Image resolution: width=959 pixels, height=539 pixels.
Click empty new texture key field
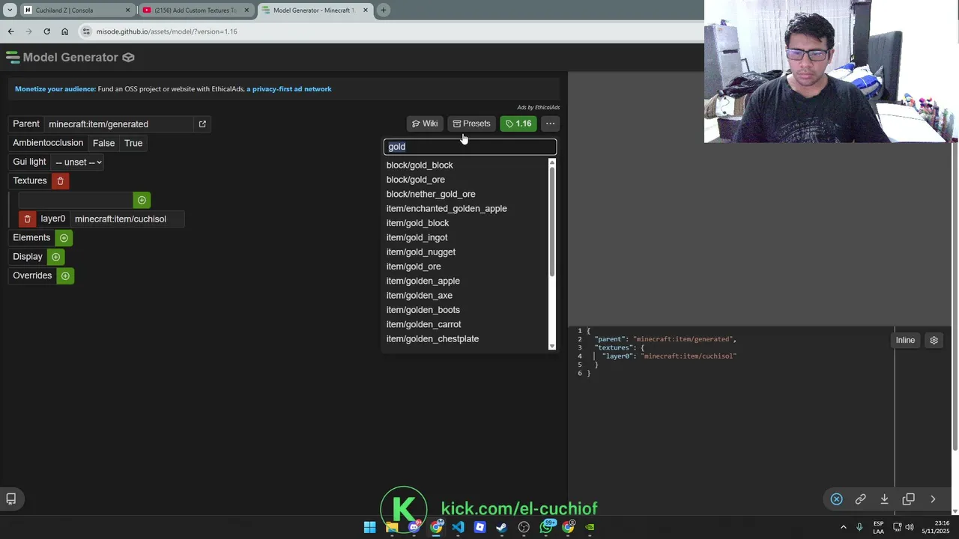[x=76, y=200]
